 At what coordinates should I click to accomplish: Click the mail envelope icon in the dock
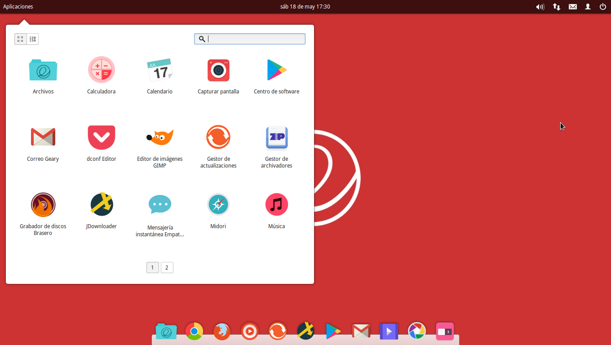361,332
